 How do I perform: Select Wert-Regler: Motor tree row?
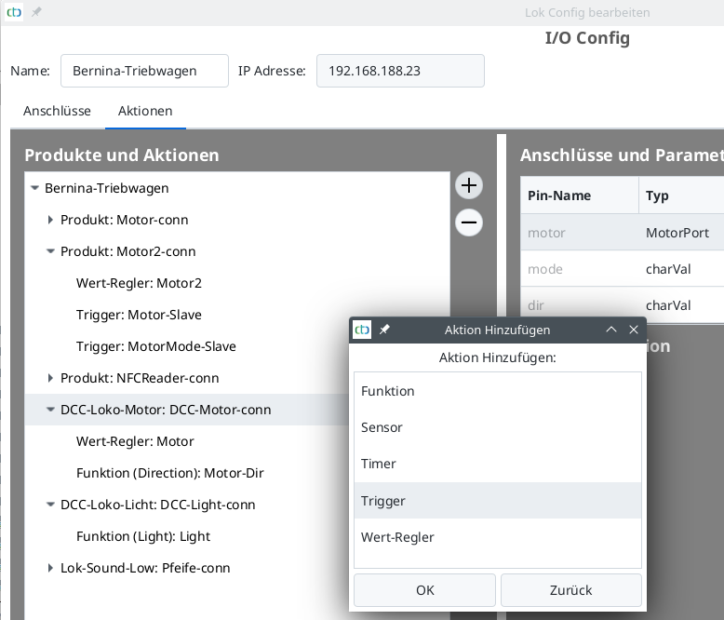135,441
